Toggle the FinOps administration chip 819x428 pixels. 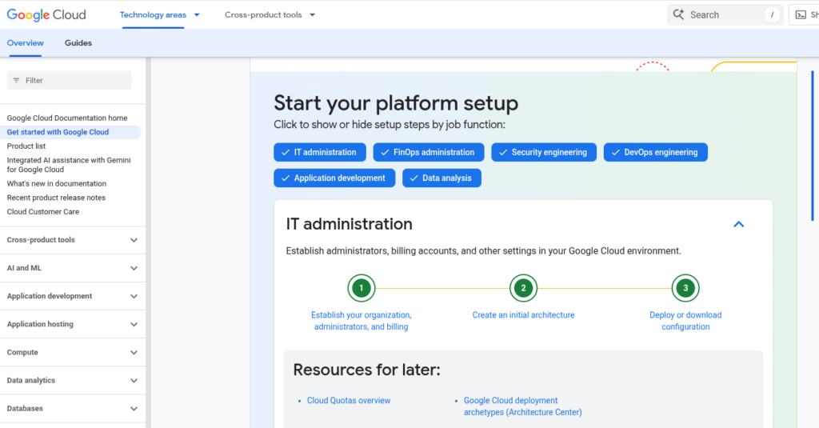[429, 152]
